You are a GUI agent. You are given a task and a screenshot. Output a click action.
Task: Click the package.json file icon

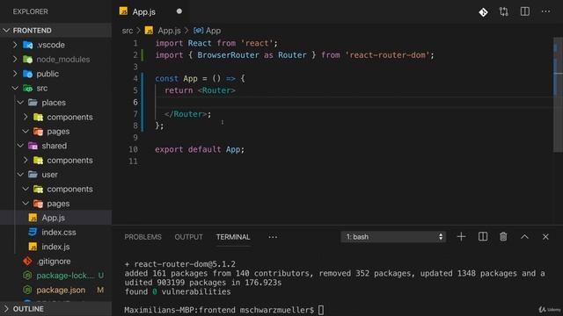27,290
